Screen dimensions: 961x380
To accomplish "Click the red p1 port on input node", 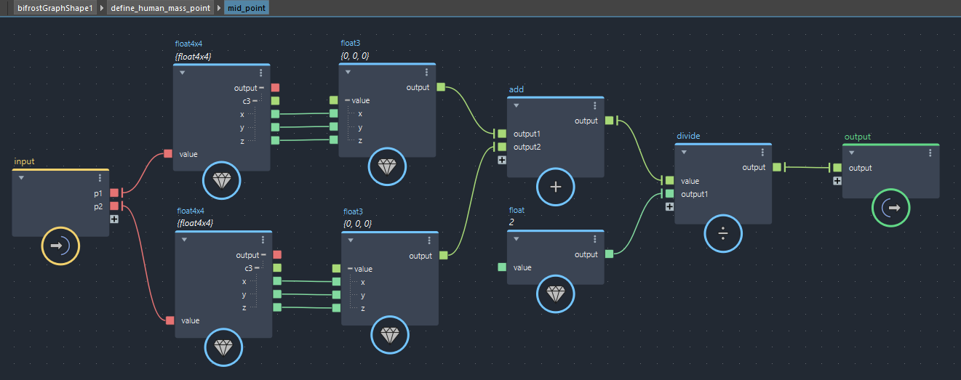I will (x=114, y=193).
